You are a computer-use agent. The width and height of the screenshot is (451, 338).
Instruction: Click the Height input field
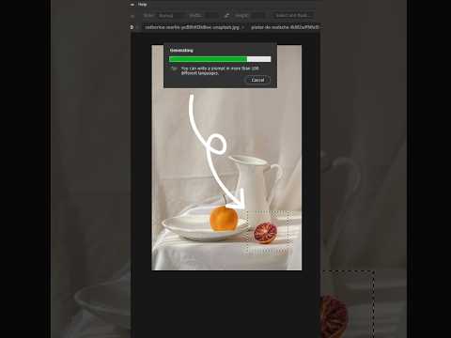coord(257,15)
